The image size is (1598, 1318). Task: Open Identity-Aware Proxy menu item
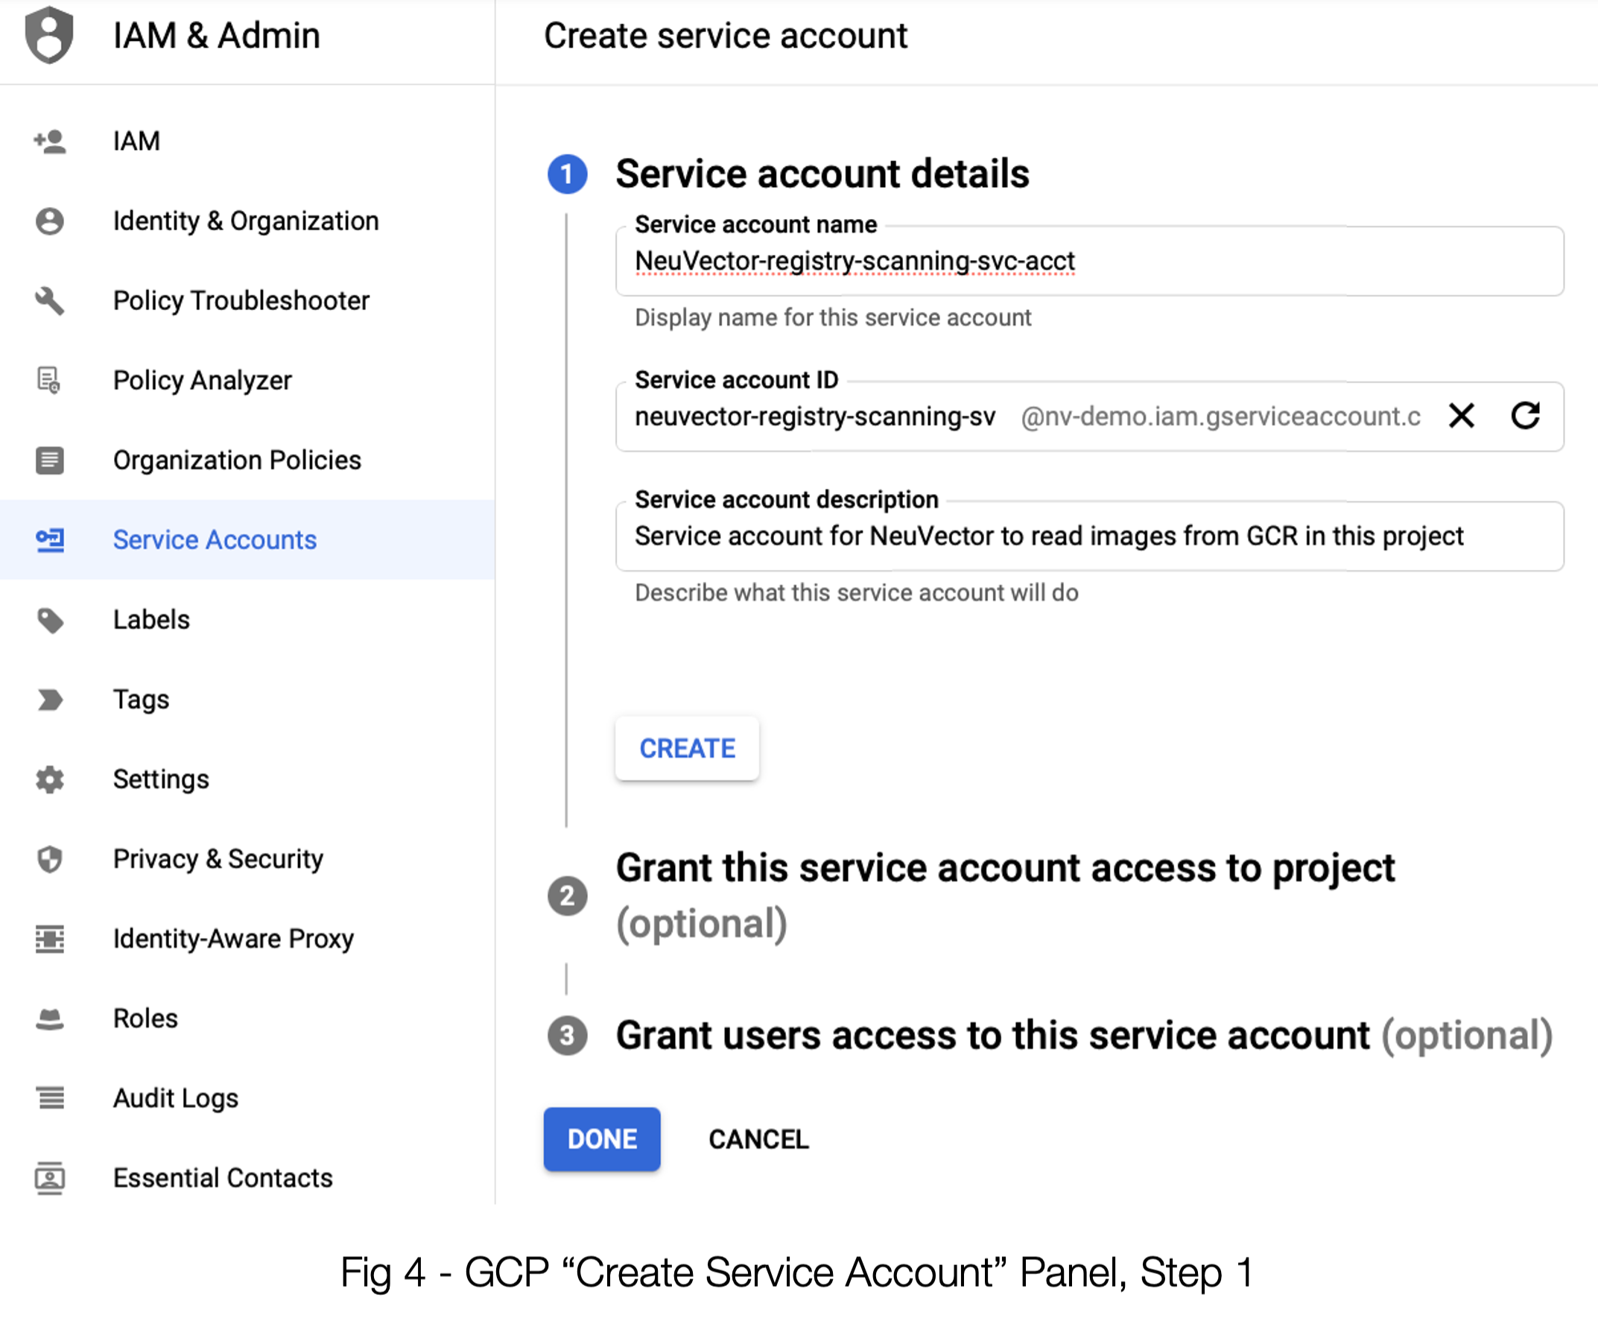233,940
